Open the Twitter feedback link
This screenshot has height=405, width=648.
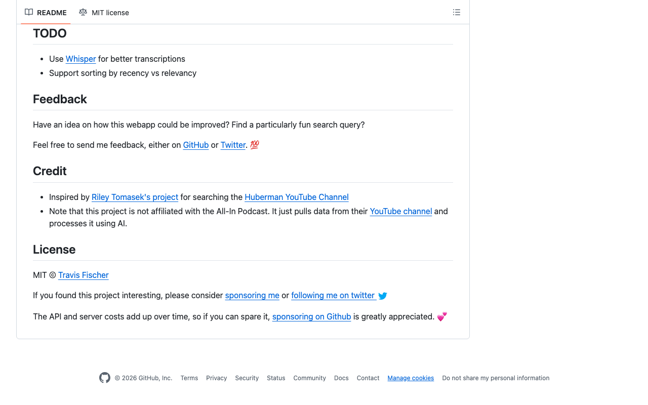(233, 145)
